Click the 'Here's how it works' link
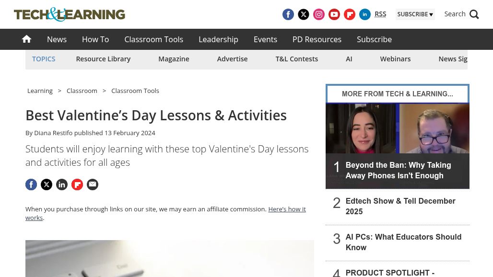 (x=286, y=209)
